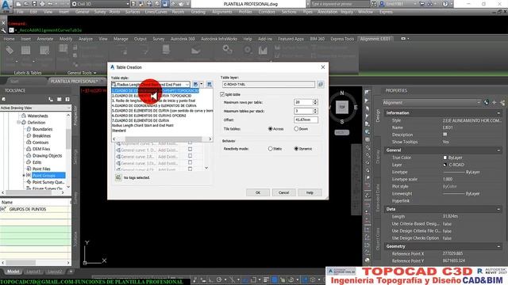Toggle the Split table checkbox
Viewport: 508px width, 285px height.
(x=222, y=94)
